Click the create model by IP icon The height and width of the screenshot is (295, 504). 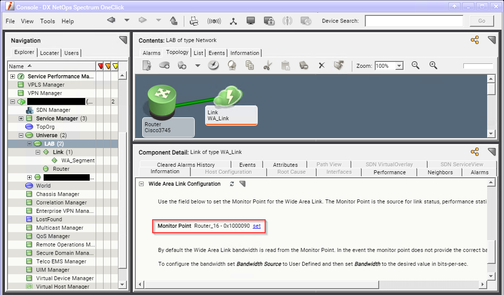tap(164, 65)
